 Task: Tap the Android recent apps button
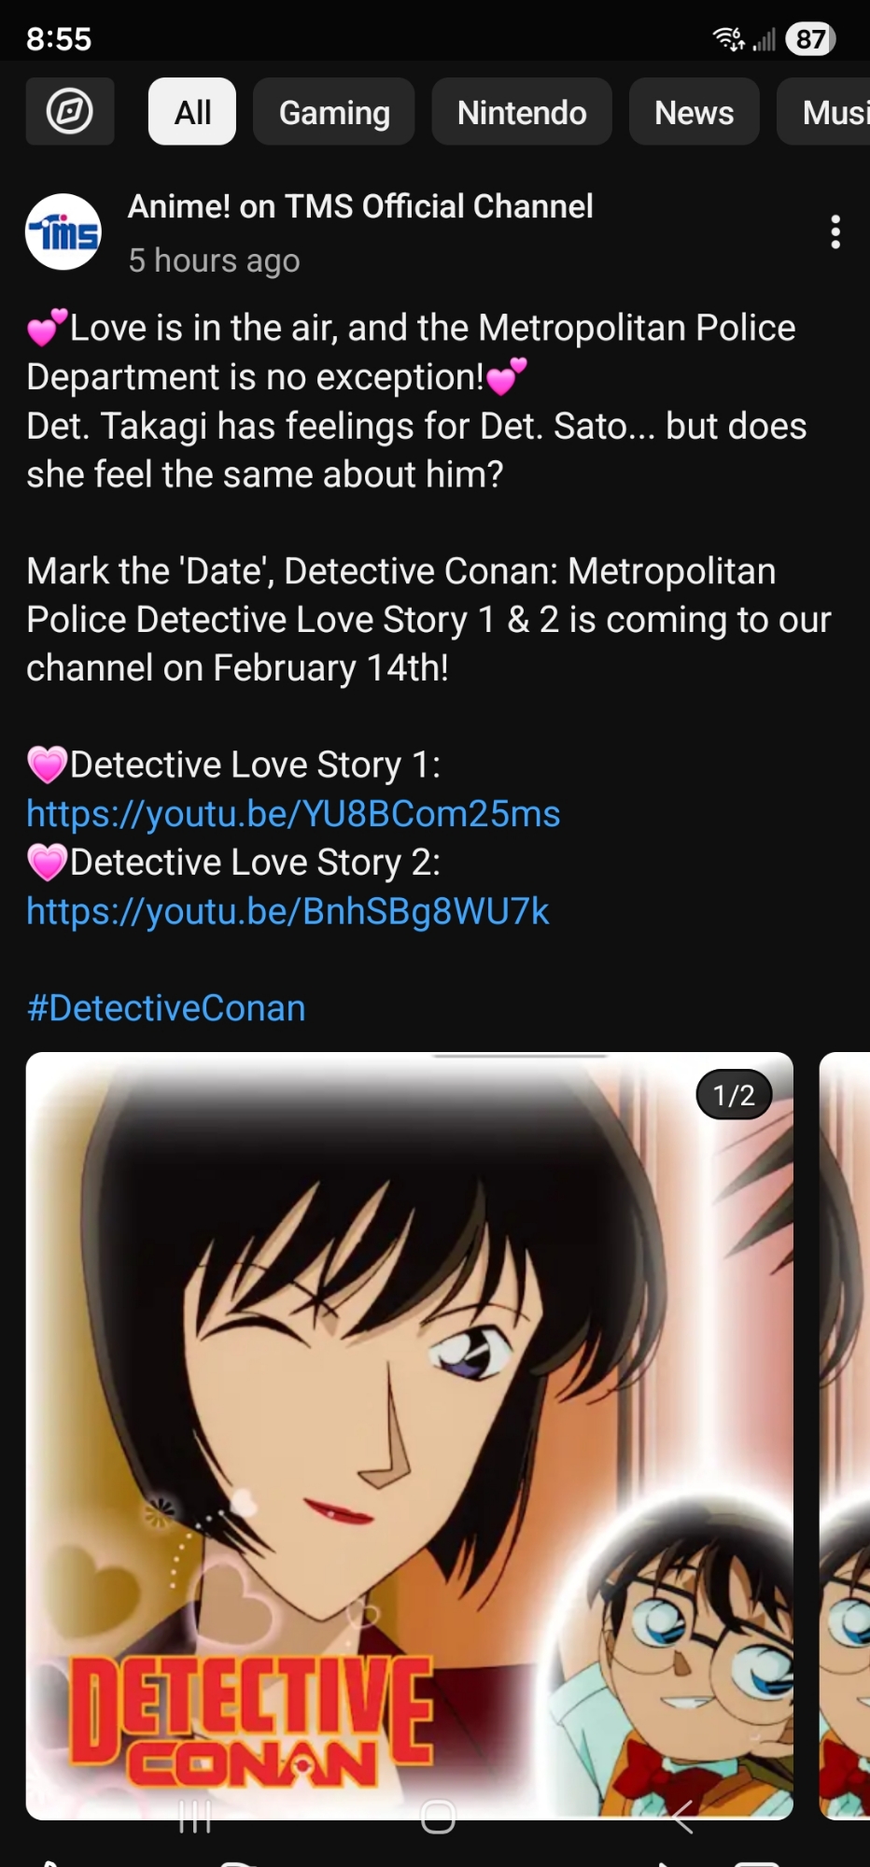tap(195, 1817)
